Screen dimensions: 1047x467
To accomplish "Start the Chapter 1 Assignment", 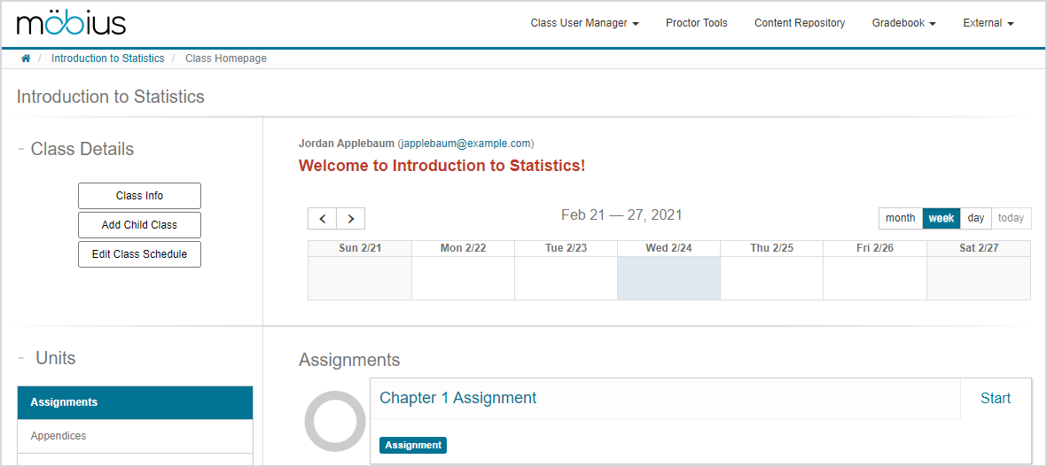I will pos(995,399).
